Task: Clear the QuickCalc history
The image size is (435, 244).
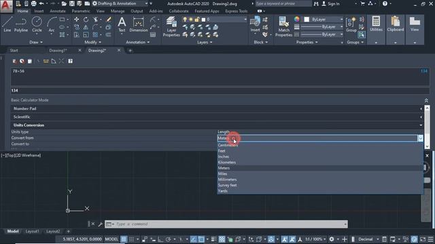Action: [22, 61]
